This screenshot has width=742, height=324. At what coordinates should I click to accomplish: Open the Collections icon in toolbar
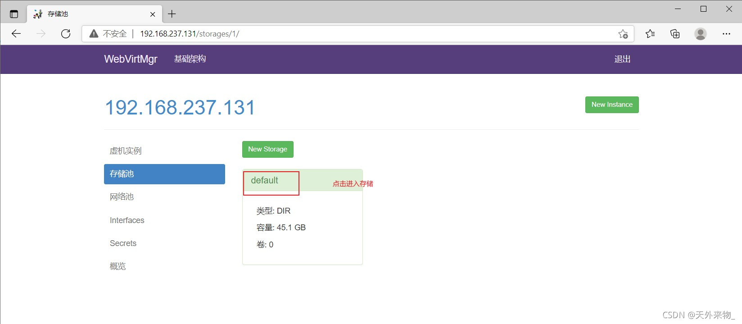675,34
